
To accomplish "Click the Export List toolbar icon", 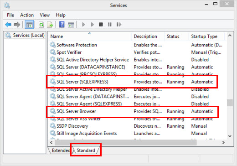I will (50, 25).
